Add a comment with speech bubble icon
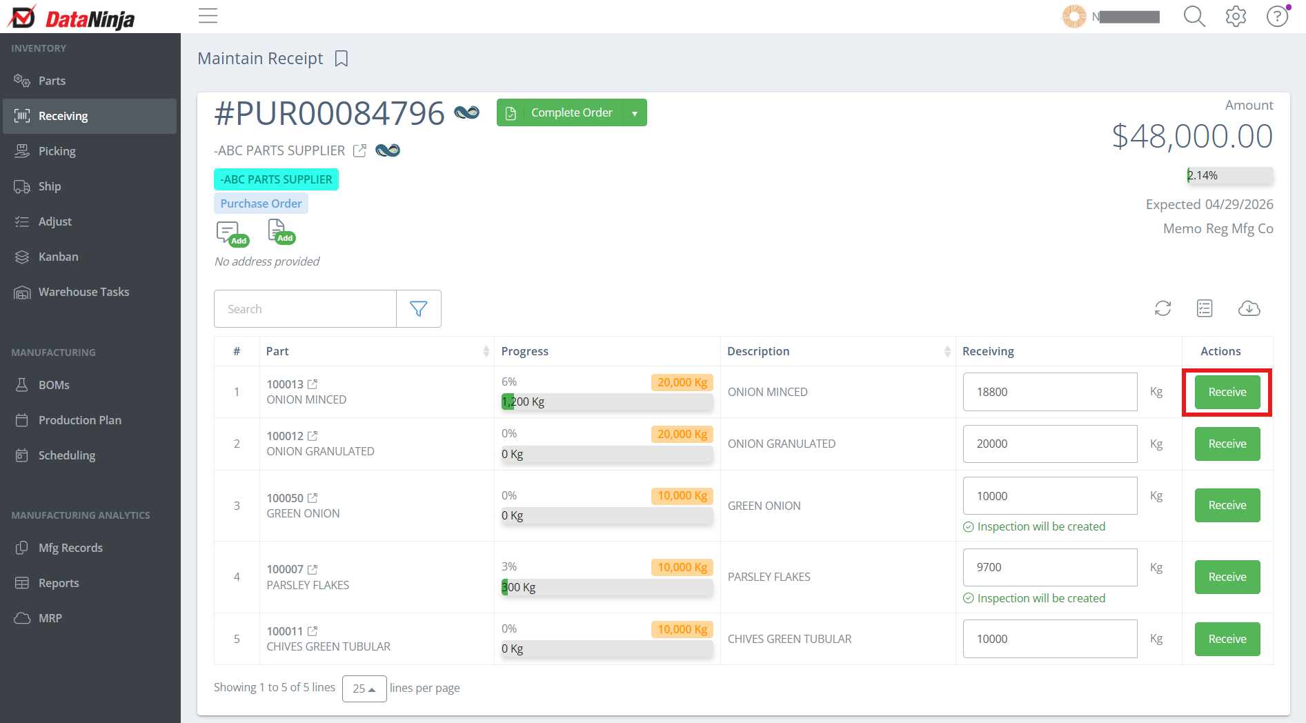This screenshot has width=1306, height=723. tap(232, 233)
